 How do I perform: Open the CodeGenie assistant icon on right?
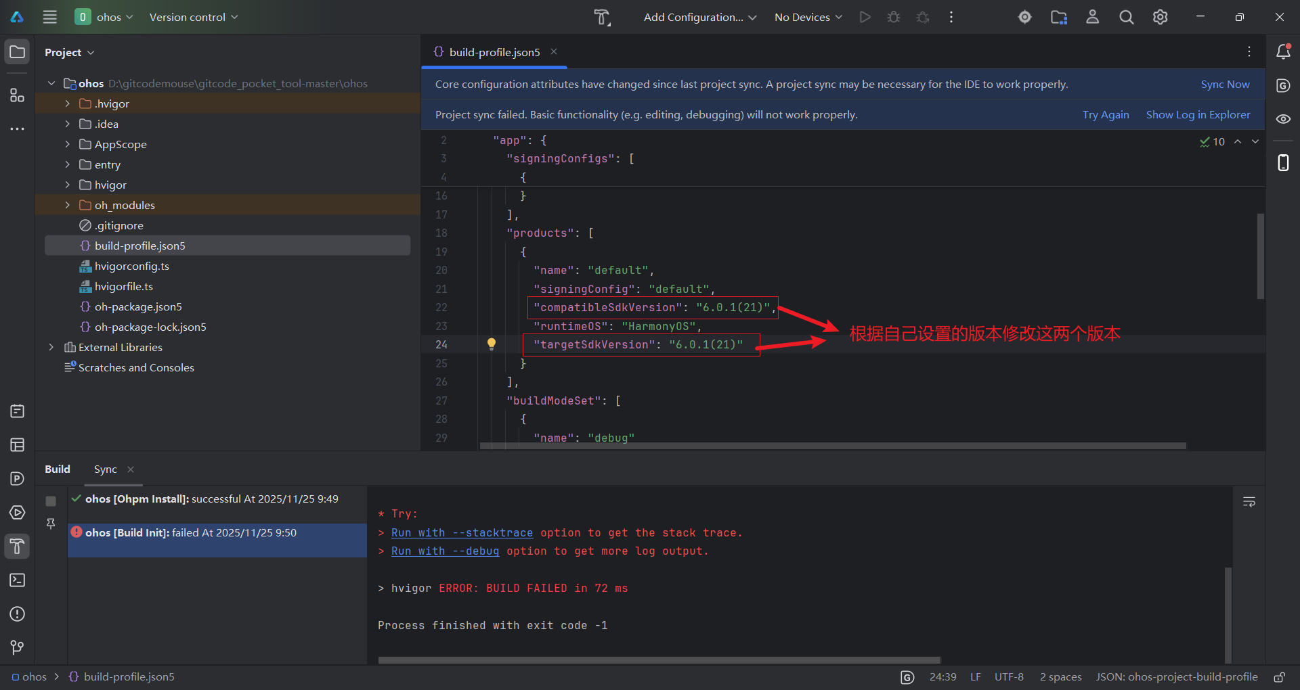click(x=1283, y=85)
